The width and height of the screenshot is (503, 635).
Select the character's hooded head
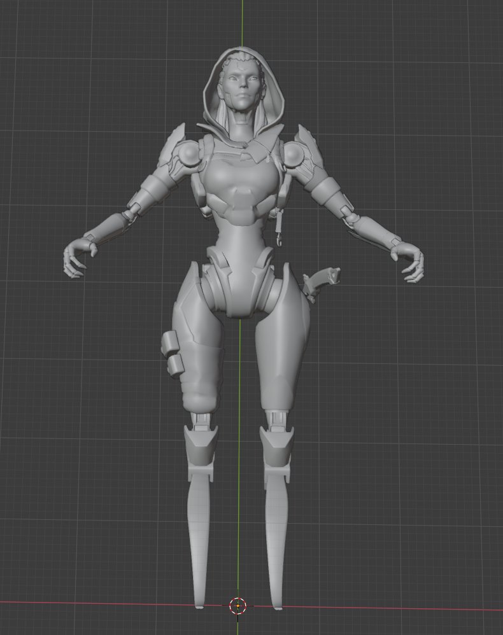point(243,88)
